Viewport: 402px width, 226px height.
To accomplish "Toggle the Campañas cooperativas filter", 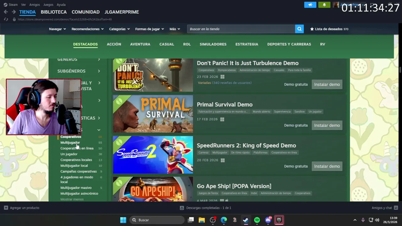I will (79, 171).
